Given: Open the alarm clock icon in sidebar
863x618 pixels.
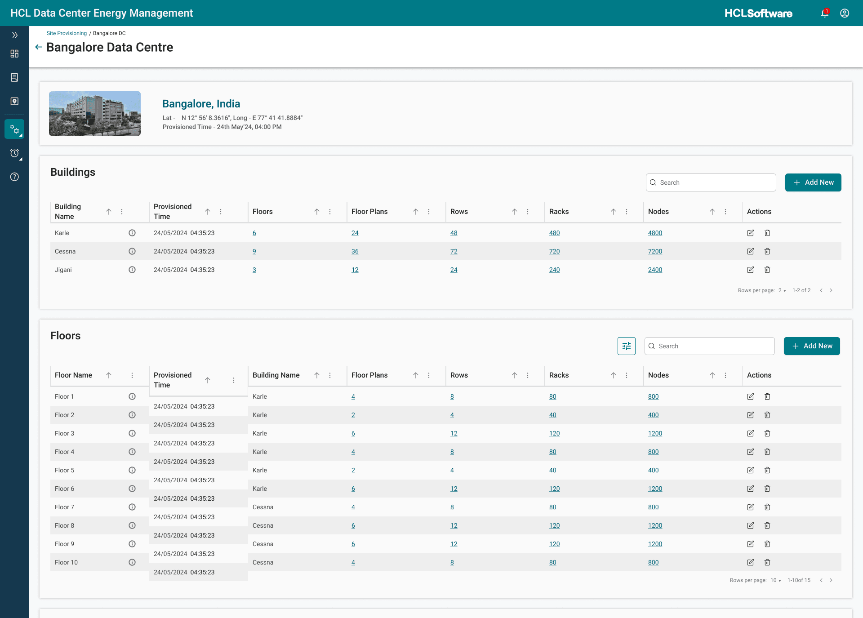Looking at the screenshot, I should click(x=14, y=153).
